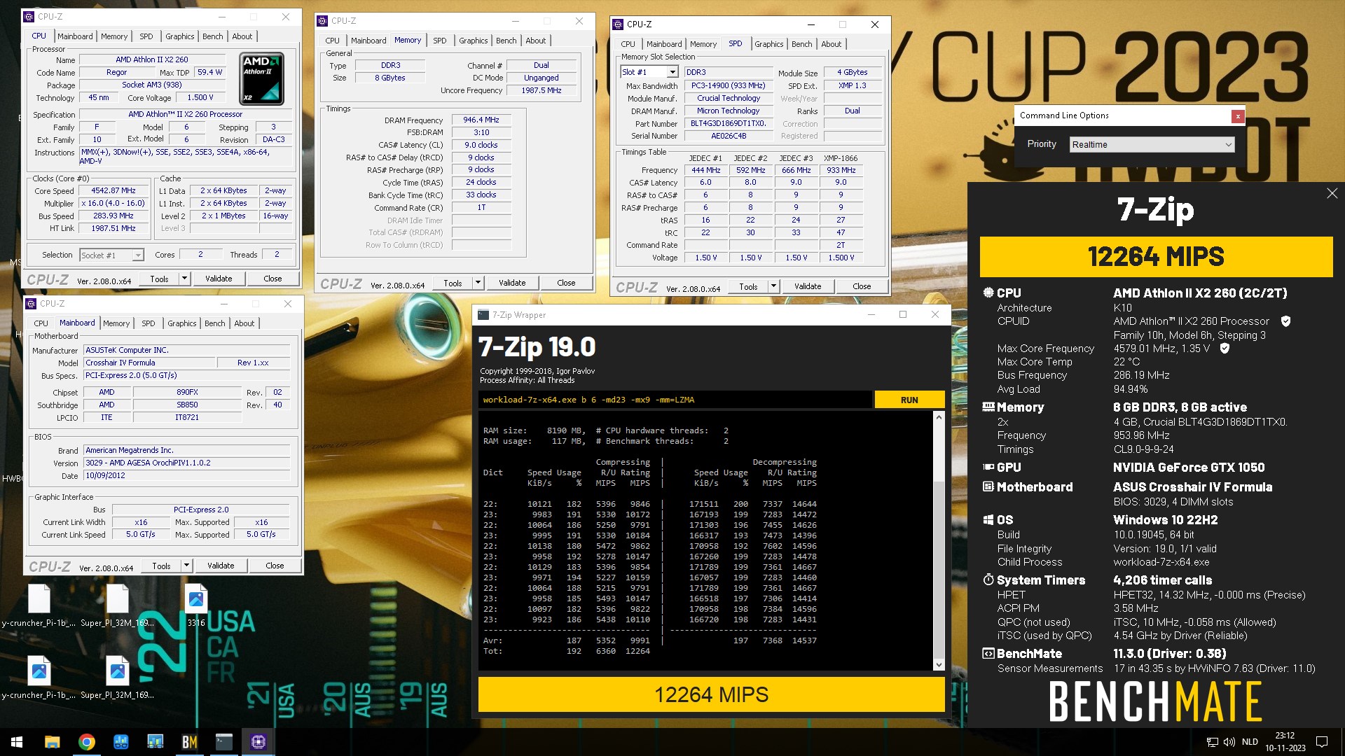1345x756 pixels.
Task: Open BenchMate BM icon in the taskbar
Action: coord(189,742)
